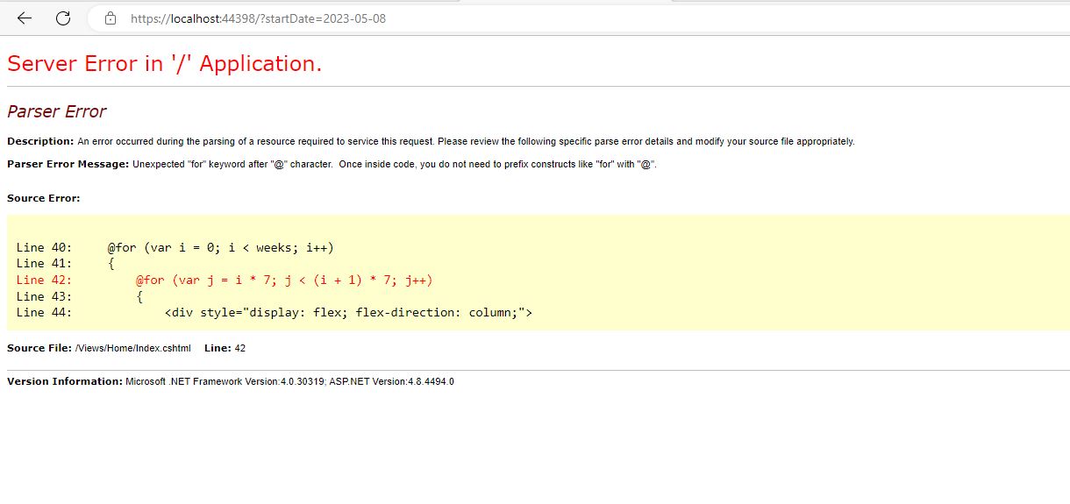Click the 'Description:' label text
The height and width of the screenshot is (504, 1070).
click(x=40, y=141)
